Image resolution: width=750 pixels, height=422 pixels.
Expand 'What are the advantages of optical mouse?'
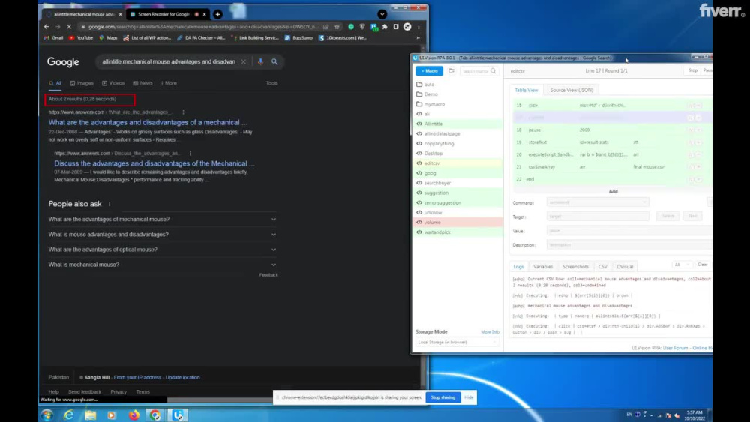click(163, 250)
